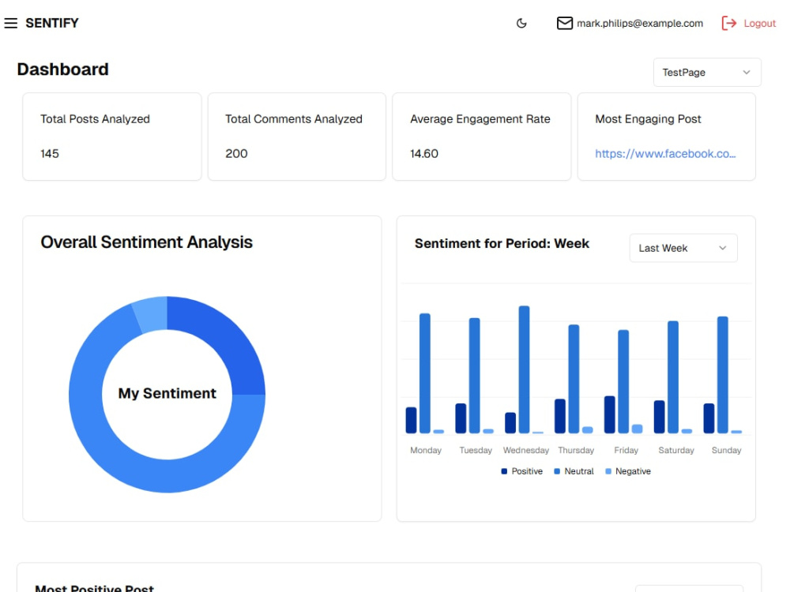Click the Average Engagement Rate label
Viewport: 790px width, 592px height.
tap(480, 119)
